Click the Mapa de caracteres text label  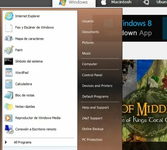29,39
